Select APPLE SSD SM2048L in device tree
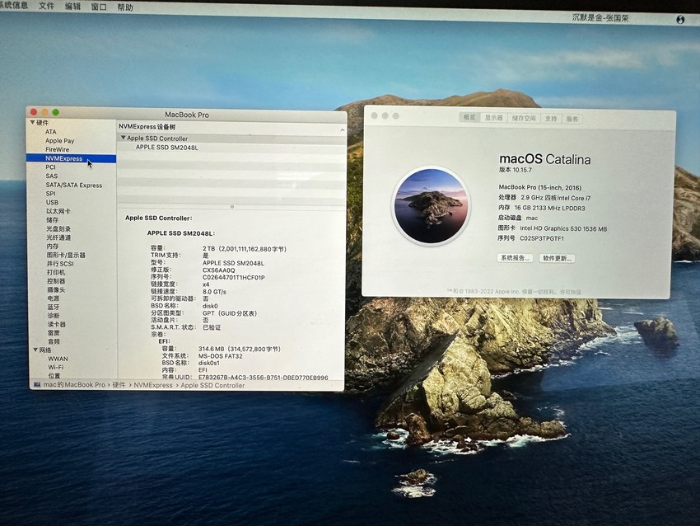The height and width of the screenshot is (526, 700). pyautogui.click(x=166, y=147)
